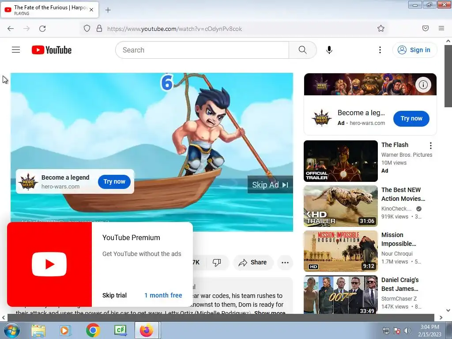452x339 pixels.
Task: Accept 1 month free Premium offer
Action: (x=163, y=295)
